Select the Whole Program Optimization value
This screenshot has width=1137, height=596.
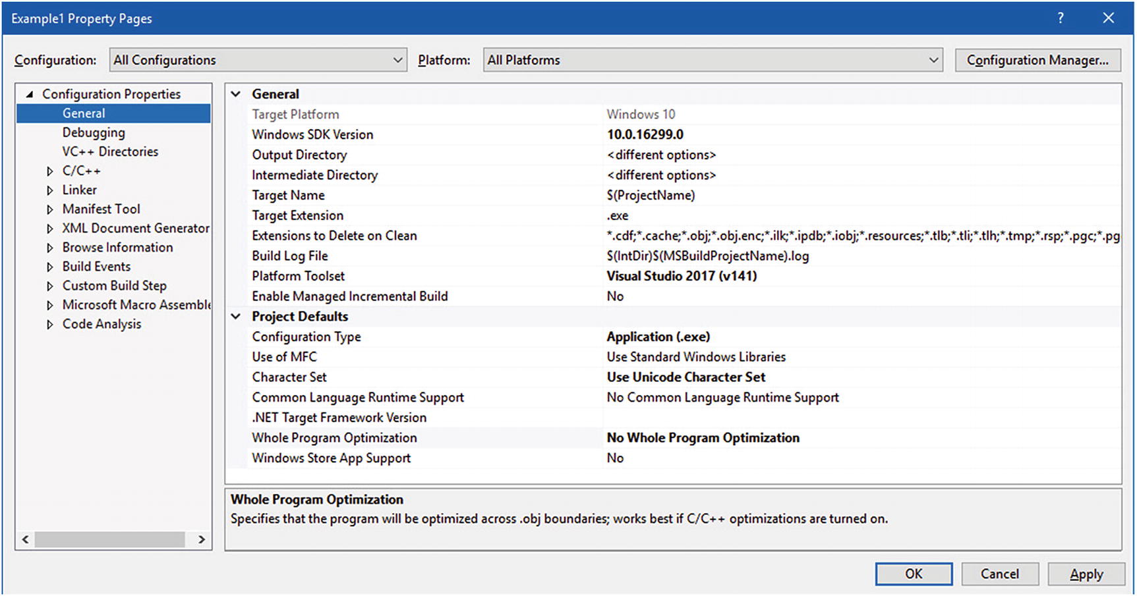click(703, 438)
